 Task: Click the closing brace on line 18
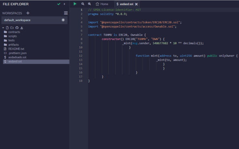click(89, 81)
